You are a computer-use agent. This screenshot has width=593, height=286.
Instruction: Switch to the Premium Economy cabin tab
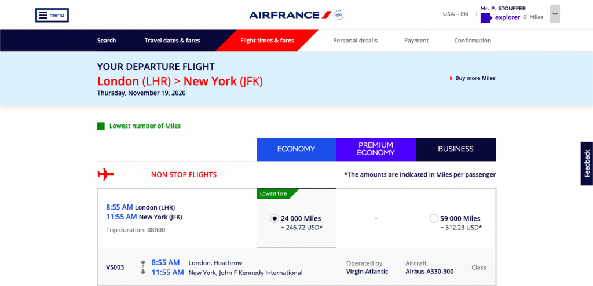(376, 149)
